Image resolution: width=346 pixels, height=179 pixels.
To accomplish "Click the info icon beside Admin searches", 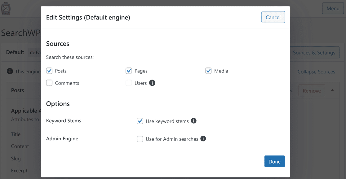I will pyautogui.click(x=203, y=139).
